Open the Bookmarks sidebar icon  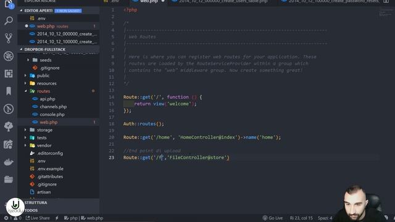(x=9, y=91)
